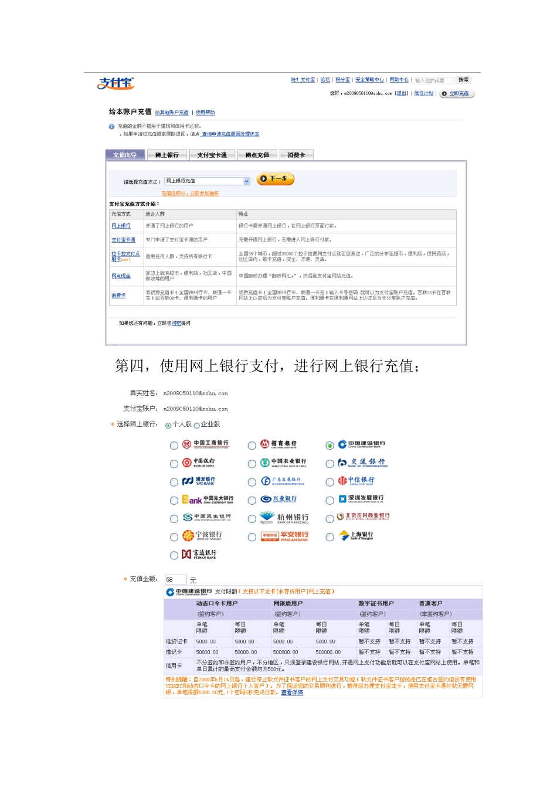Click the 浦发银行 SPD Bank logo
557x788 pixels.
[x=199, y=481]
